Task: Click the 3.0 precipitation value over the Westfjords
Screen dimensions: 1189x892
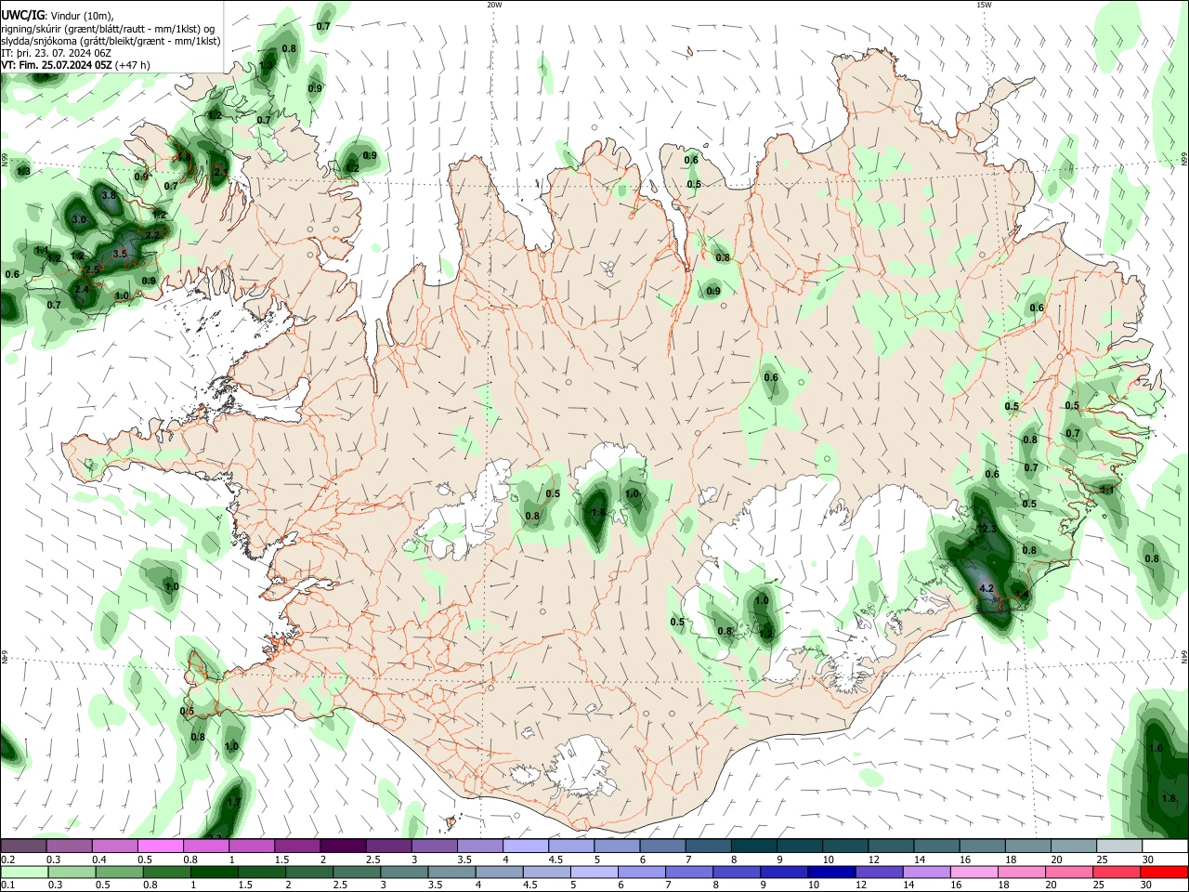Action: pos(79,219)
